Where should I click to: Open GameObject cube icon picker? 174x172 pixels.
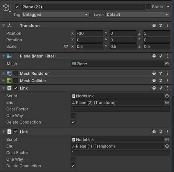6,8
